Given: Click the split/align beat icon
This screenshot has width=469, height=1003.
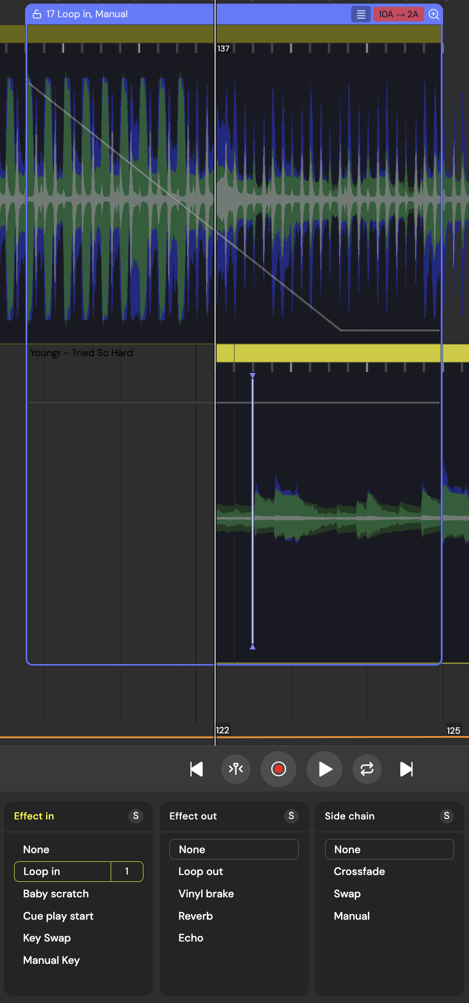Looking at the screenshot, I should tap(236, 769).
